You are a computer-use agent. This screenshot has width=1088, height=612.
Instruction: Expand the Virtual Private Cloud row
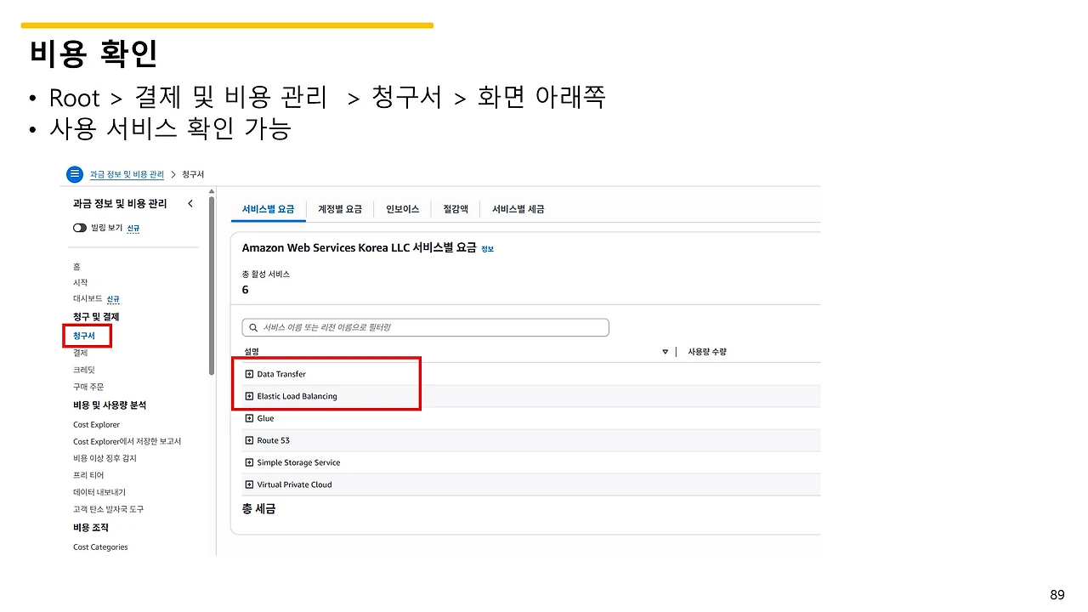coord(248,484)
